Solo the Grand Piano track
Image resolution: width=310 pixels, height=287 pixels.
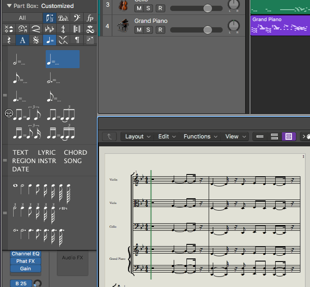click(148, 30)
